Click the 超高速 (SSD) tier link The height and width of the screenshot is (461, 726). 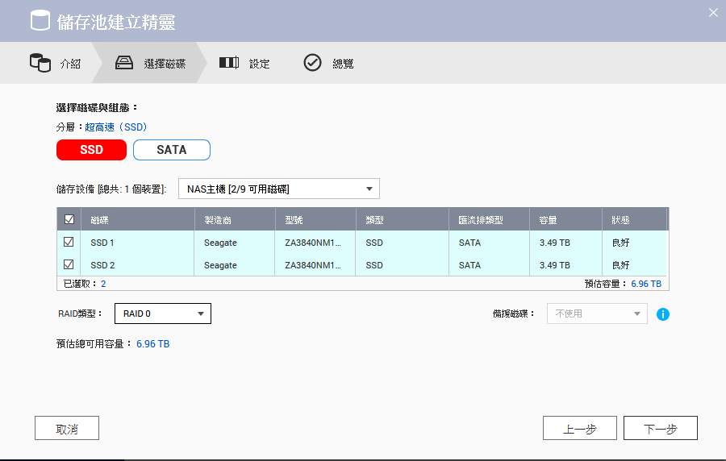click(116, 127)
